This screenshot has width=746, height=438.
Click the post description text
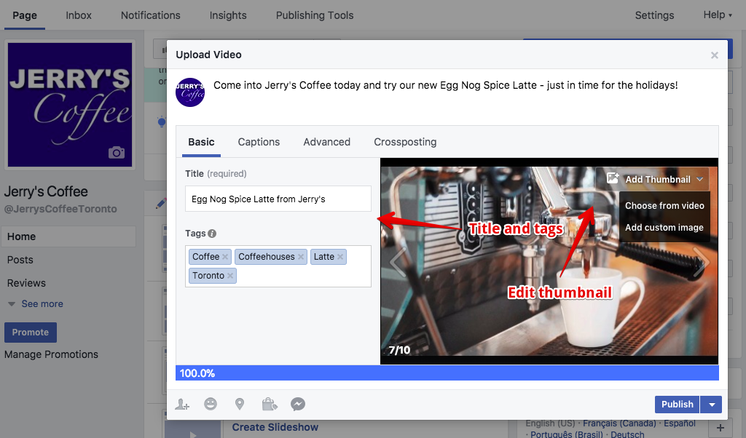point(445,86)
